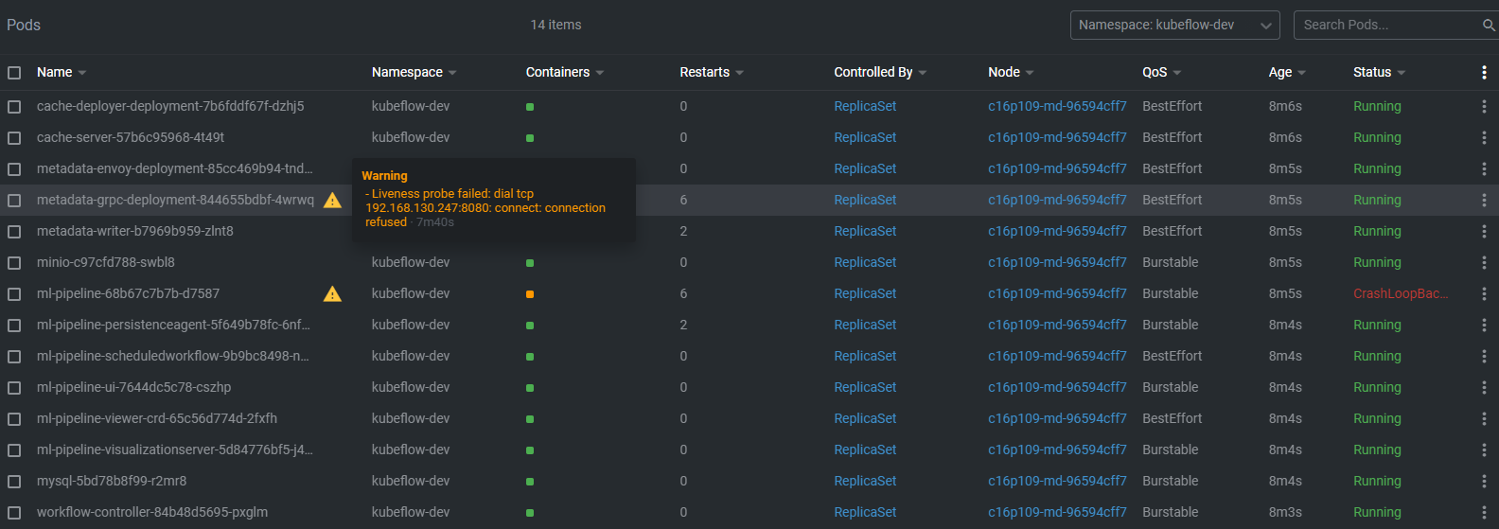Open kebab menu for cache-deployer-deployment row
Viewport: 1499px width, 529px height.
[1484, 107]
